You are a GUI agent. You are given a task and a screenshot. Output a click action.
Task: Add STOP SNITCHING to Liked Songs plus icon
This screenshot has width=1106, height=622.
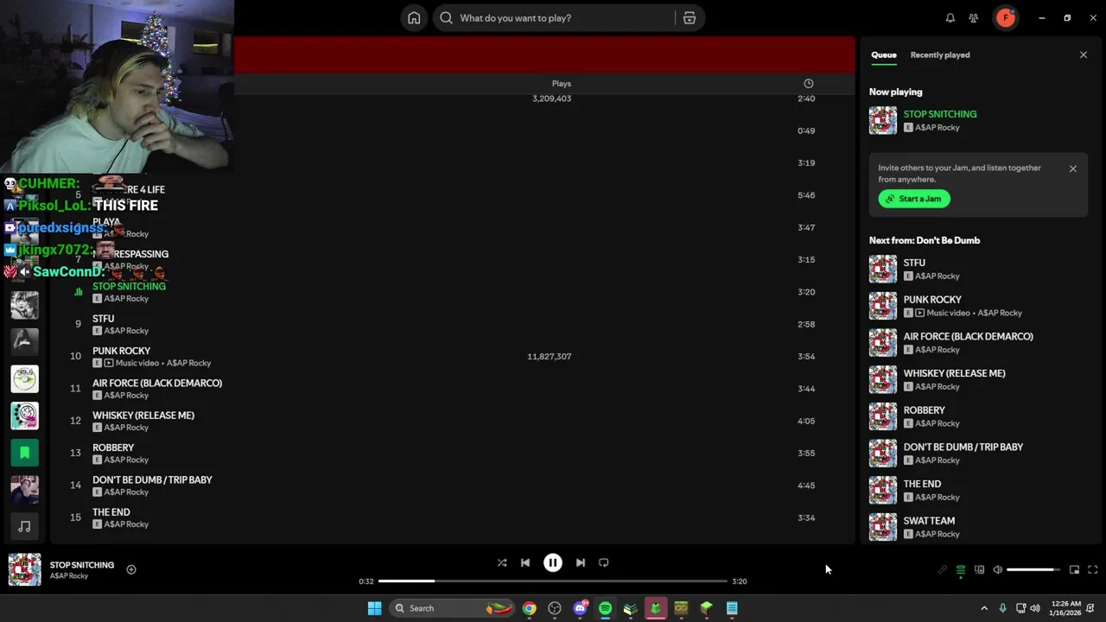point(131,569)
